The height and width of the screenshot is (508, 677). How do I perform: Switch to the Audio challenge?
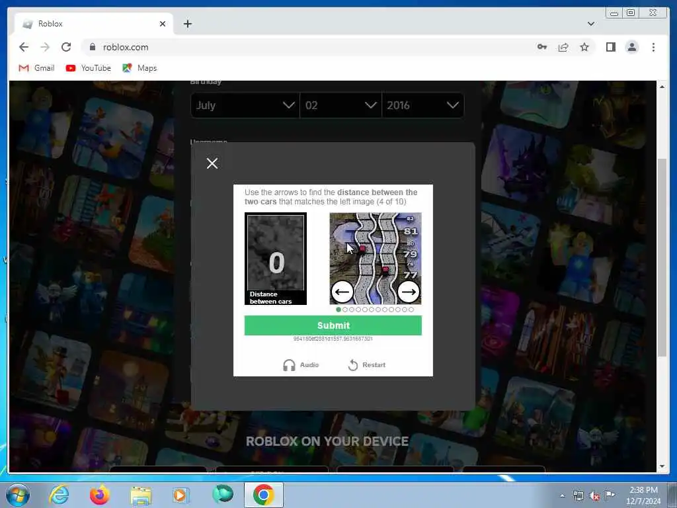click(x=301, y=365)
